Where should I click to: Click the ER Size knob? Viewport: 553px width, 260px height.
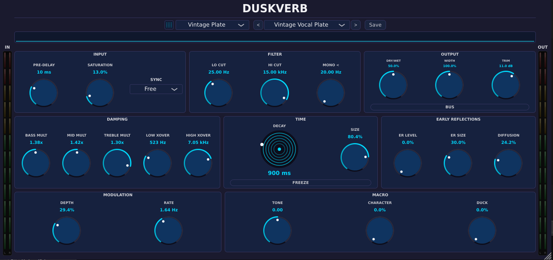(x=458, y=163)
